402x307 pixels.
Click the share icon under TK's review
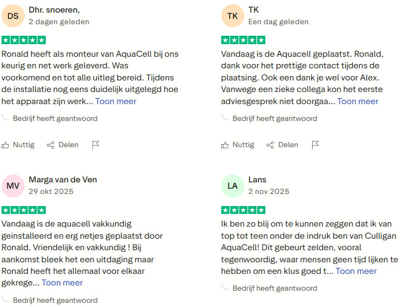pyautogui.click(x=270, y=145)
